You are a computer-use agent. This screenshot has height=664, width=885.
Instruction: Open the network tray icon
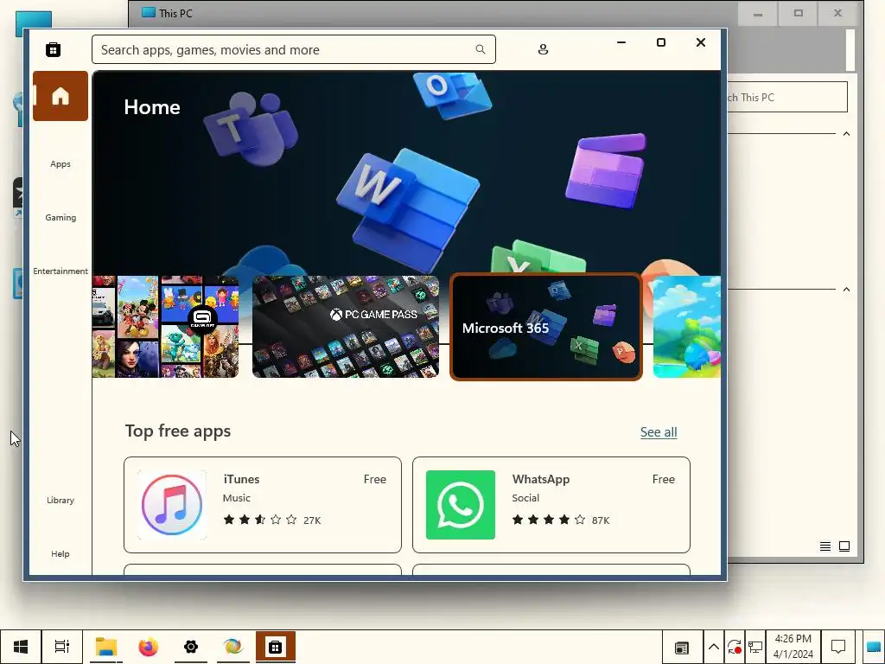pos(755,647)
